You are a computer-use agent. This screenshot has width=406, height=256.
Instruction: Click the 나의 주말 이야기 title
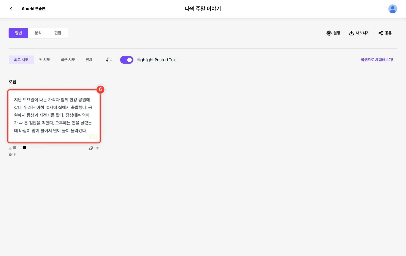click(x=203, y=9)
